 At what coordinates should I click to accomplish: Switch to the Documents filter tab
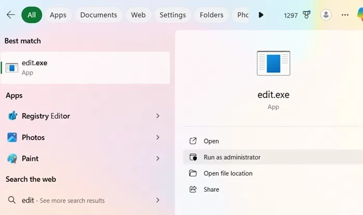99,15
